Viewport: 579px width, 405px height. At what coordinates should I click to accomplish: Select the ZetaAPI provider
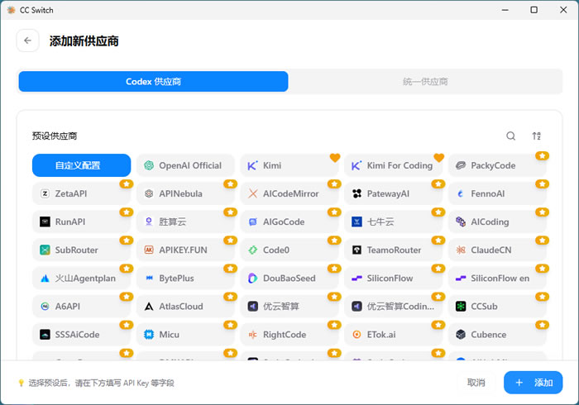pyautogui.click(x=82, y=193)
